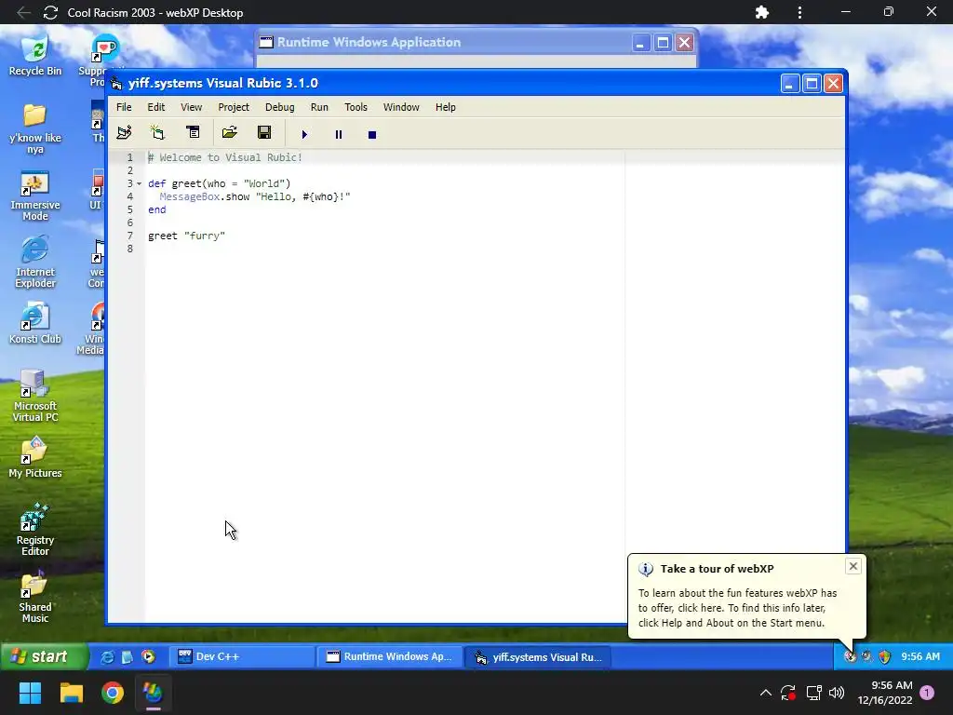Select the 'y'know like nya' folder icon
The width and height of the screenshot is (953, 715).
(x=35, y=128)
